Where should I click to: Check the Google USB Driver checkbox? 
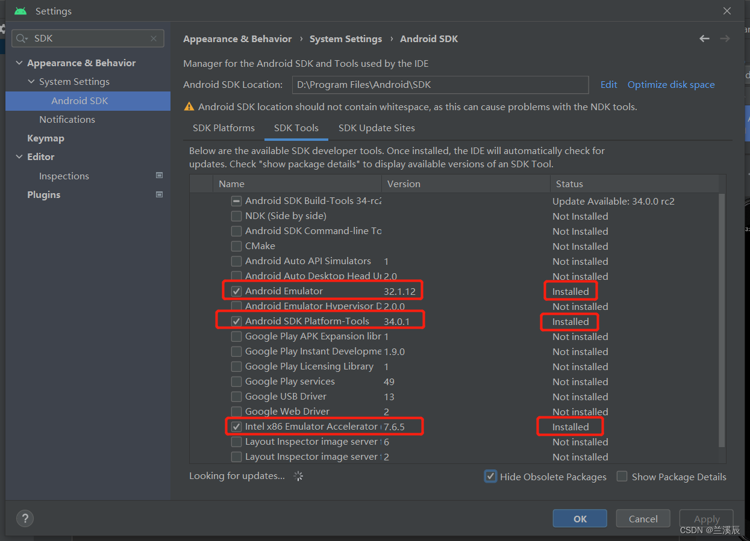(236, 397)
